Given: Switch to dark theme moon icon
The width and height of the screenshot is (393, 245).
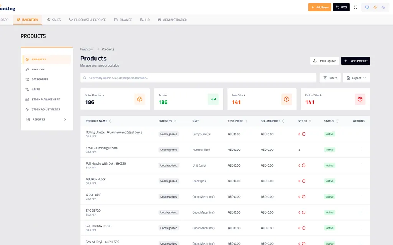Looking at the screenshot, I should (383, 7).
